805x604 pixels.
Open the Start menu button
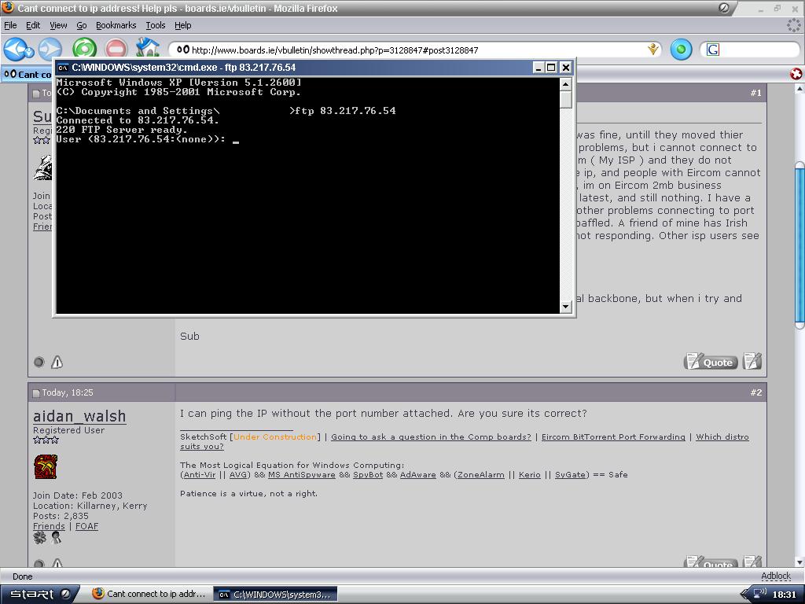point(39,595)
